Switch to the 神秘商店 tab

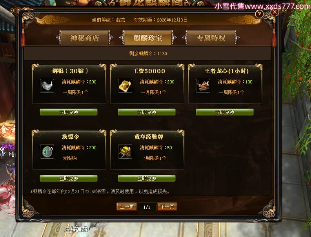click(85, 38)
